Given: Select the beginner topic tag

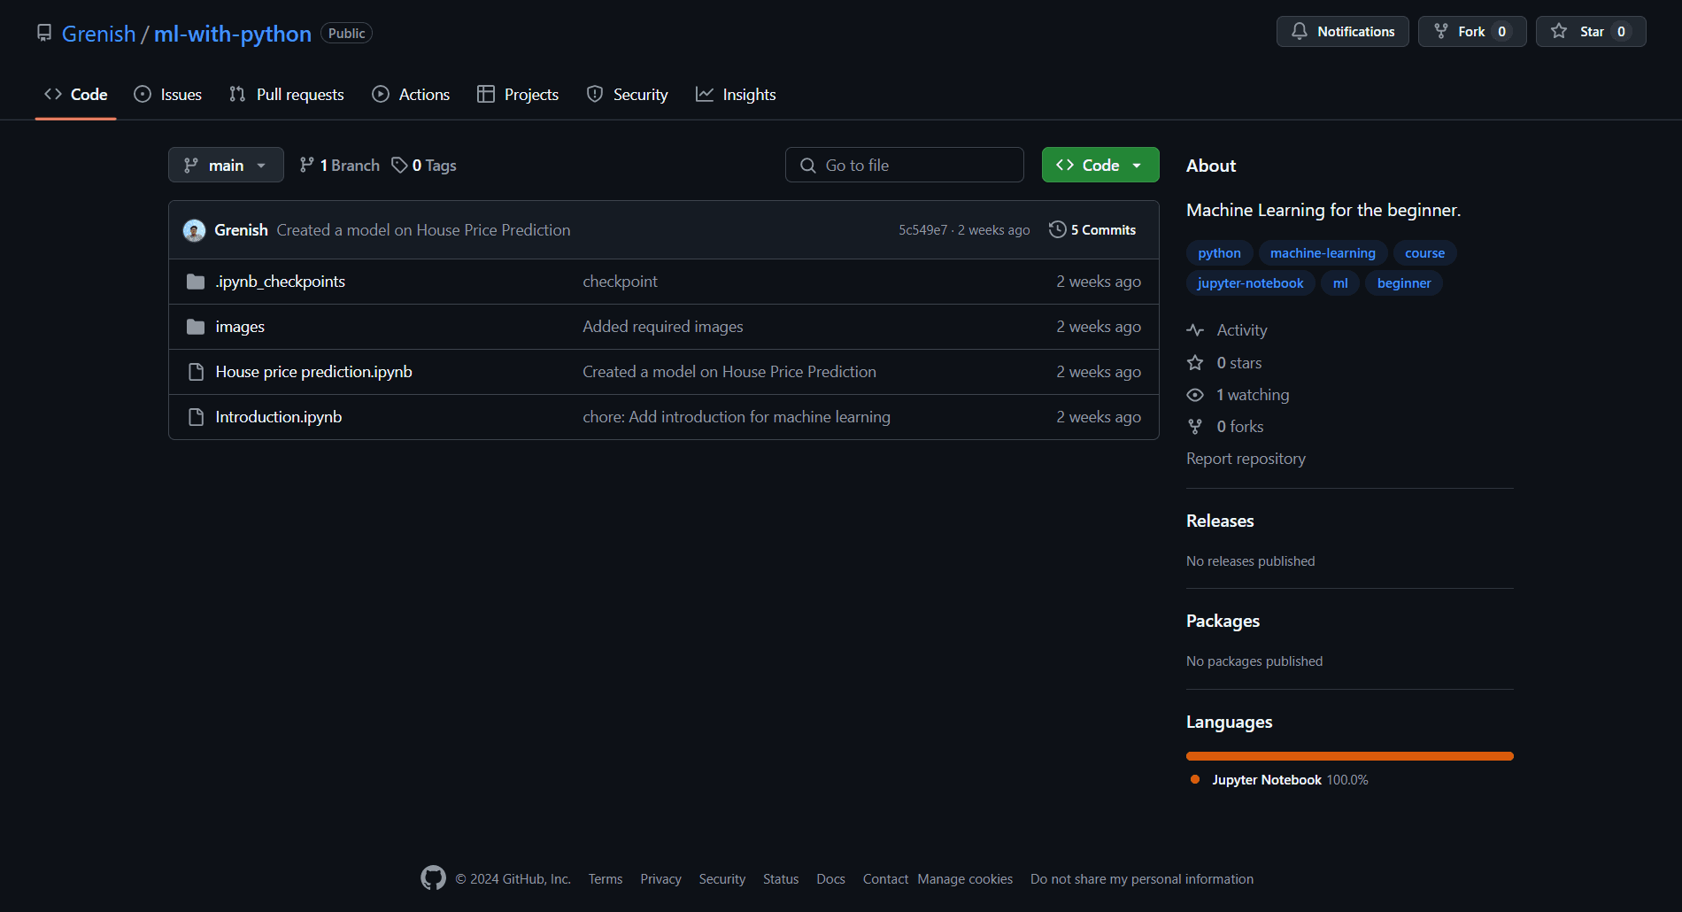Looking at the screenshot, I should [x=1404, y=283].
